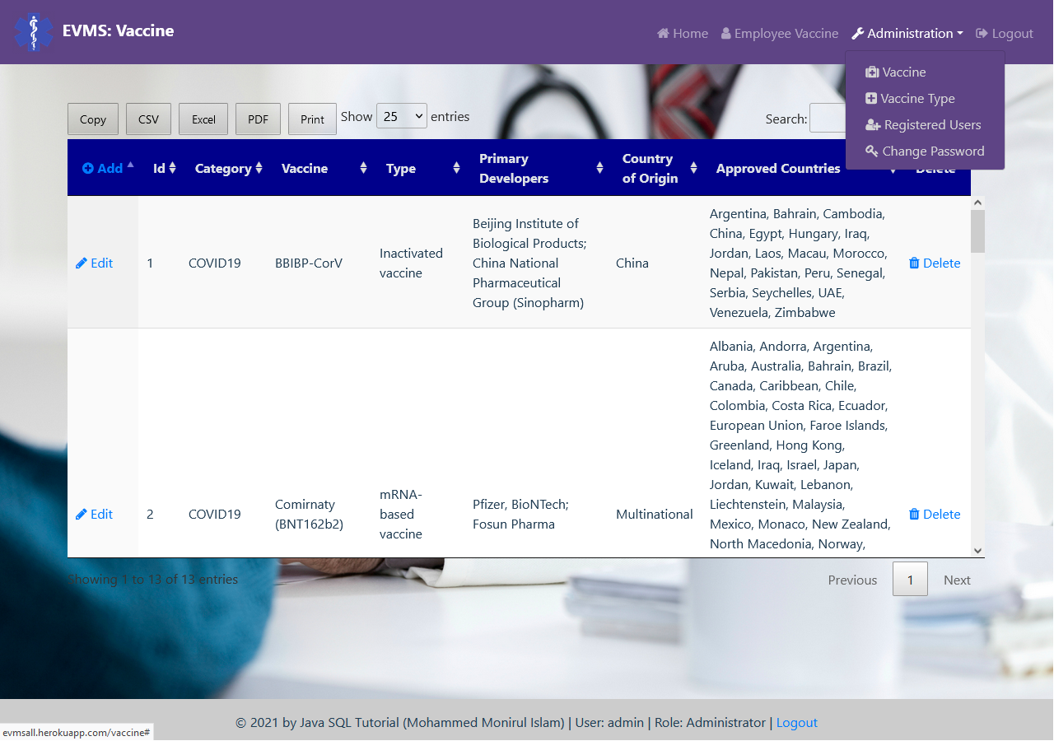Click the Vaccine Type plus icon
Screen dimensions: 1054x741
point(872,98)
